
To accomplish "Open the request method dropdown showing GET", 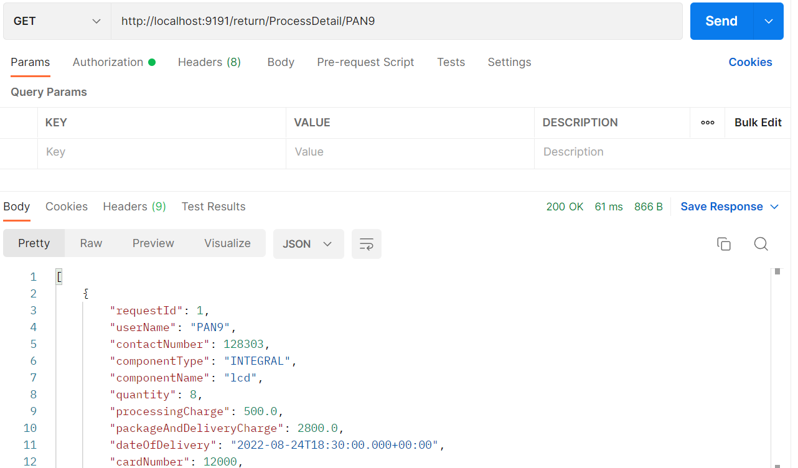I will [x=56, y=21].
